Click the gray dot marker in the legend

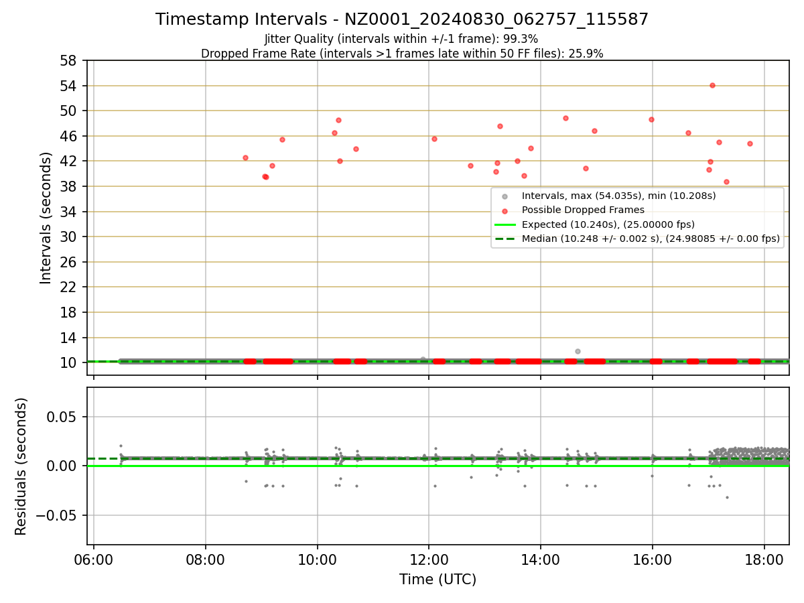point(505,196)
